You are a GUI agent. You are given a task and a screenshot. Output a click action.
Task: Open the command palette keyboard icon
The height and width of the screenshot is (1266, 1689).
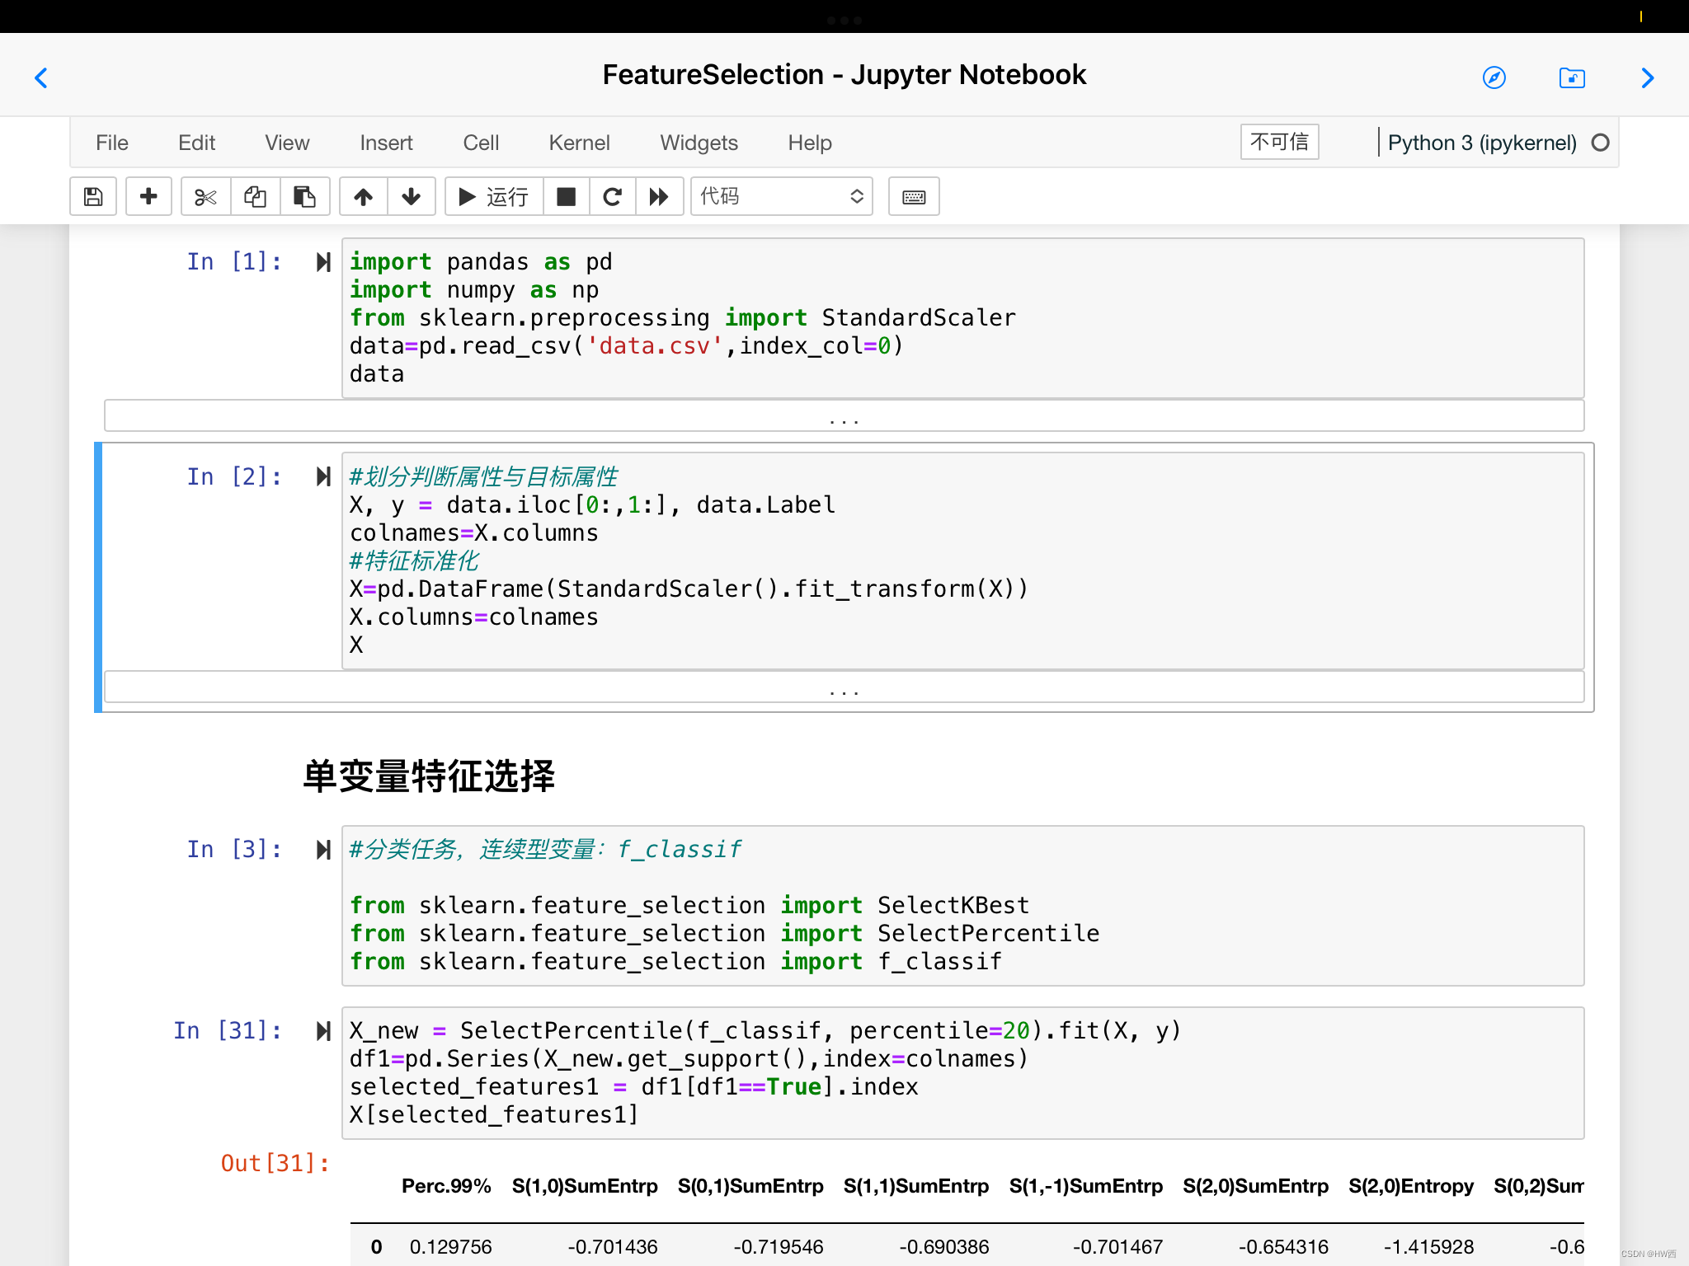tap(913, 197)
